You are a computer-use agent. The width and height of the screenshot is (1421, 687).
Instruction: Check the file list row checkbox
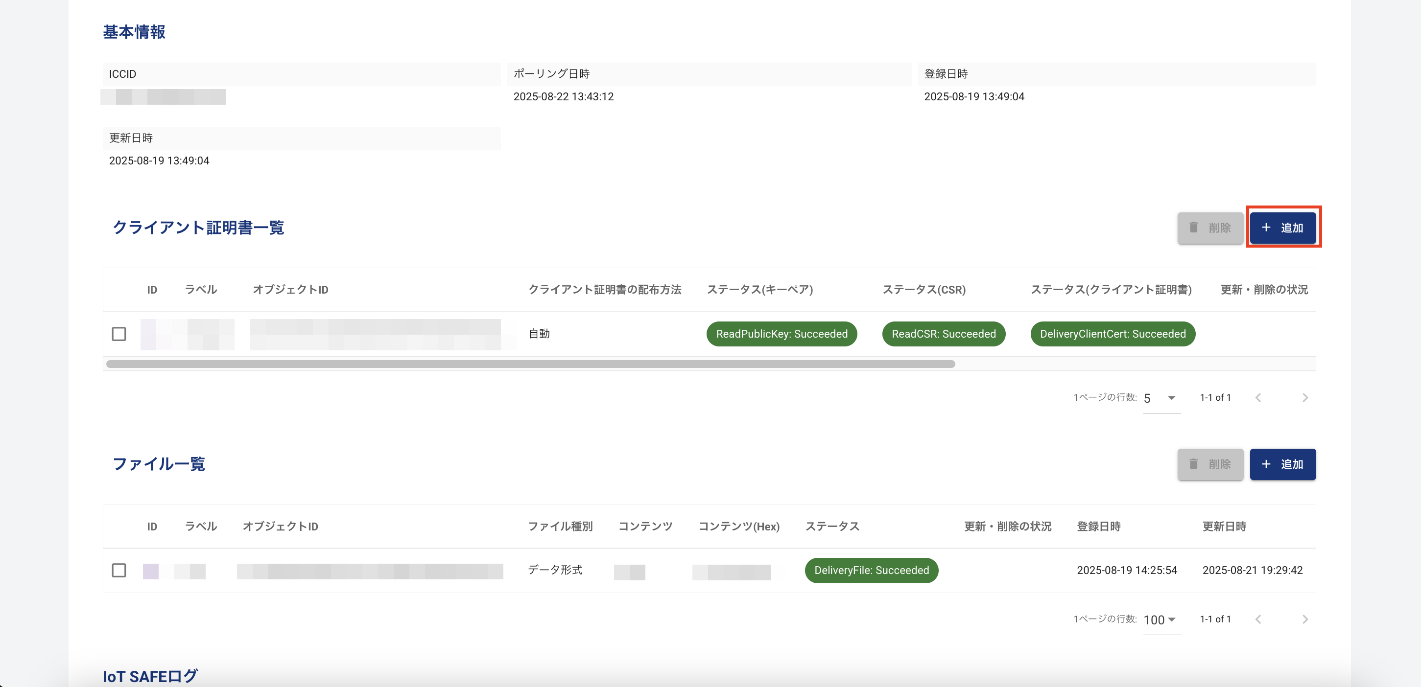click(x=118, y=571)
